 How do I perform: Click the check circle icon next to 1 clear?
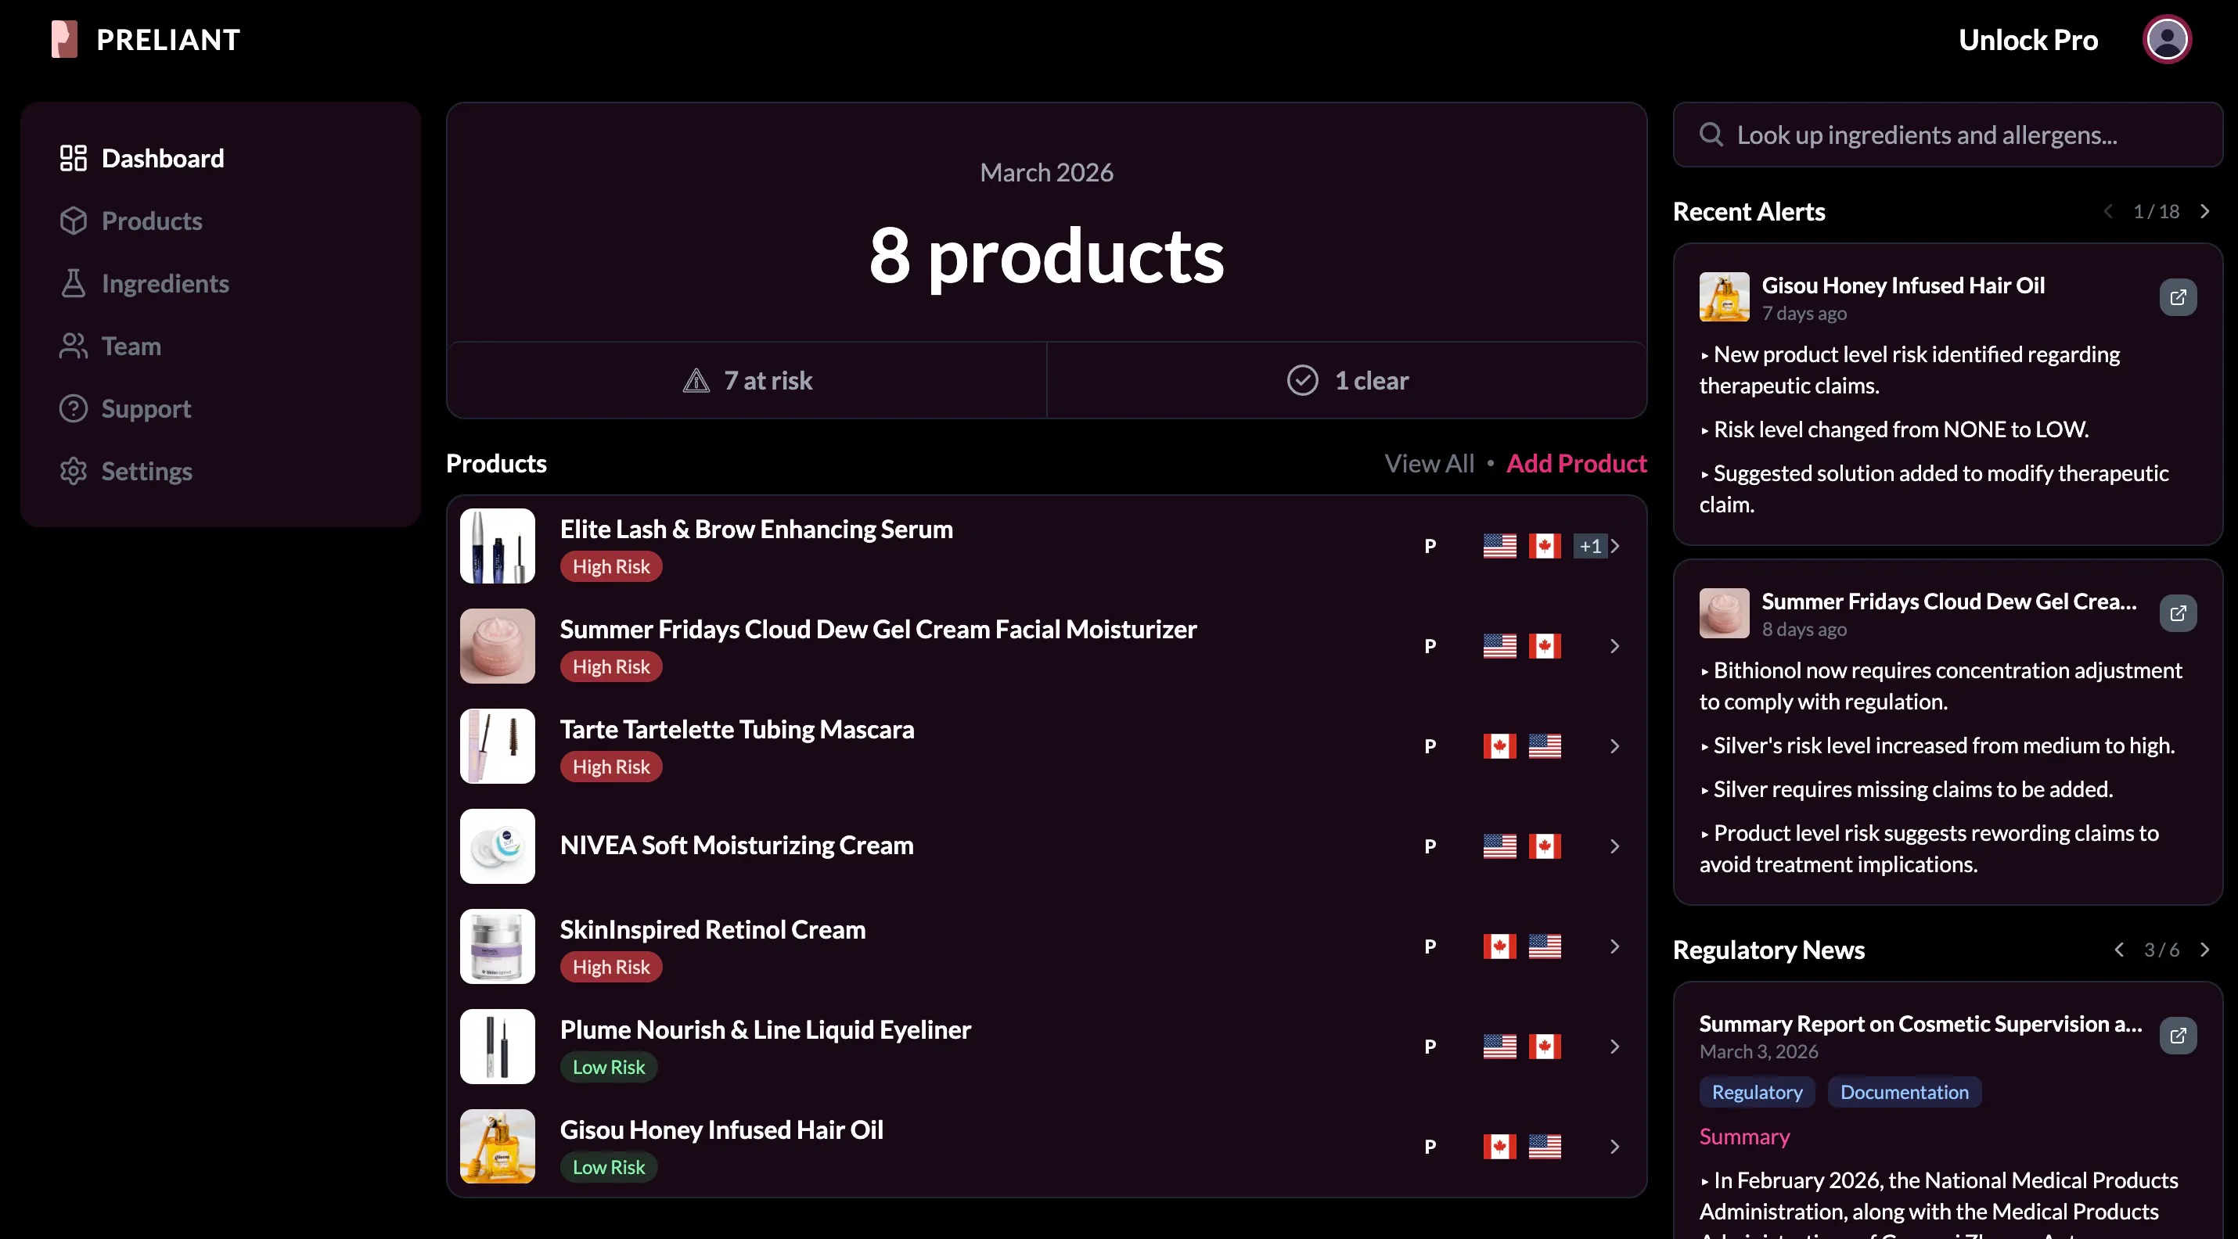[1302, 380]
